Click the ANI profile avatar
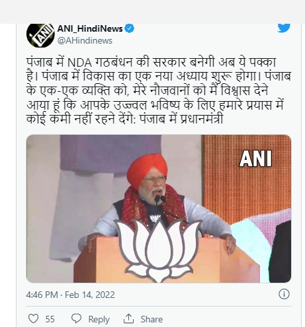This screenshot has width=305, height=327. pyautogui.click(x=40, y=35)
